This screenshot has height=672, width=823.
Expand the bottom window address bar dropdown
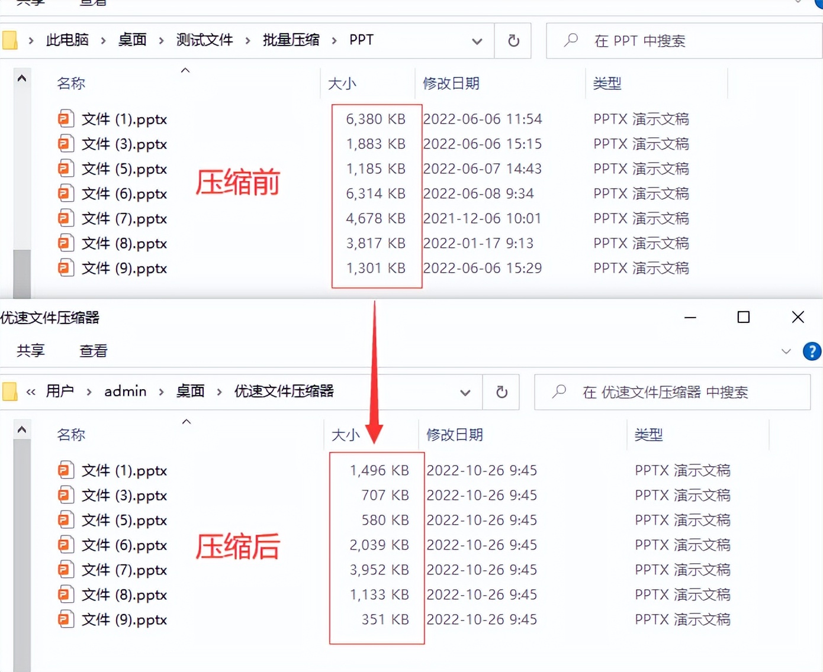[465, 392]
